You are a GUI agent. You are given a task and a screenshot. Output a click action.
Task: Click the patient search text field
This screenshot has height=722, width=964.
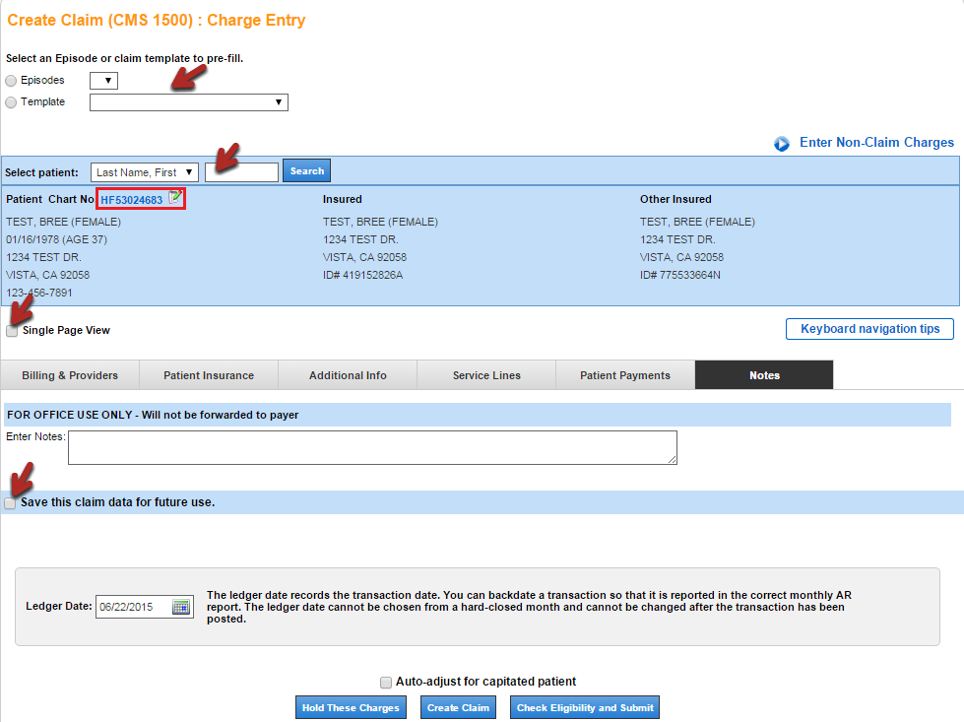[241, 172]
